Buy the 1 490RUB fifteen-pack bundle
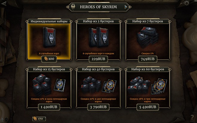Image resolution: width=197 pixels, height=123 pixels. coord(49,107)
